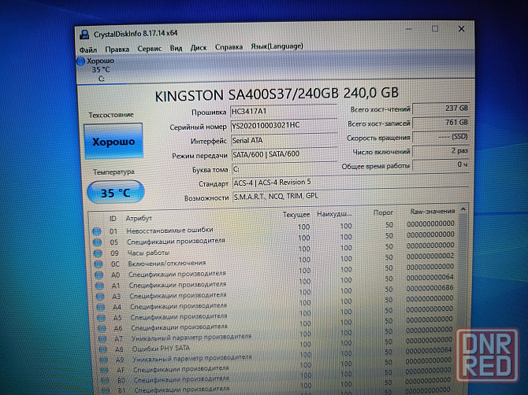Click the Стандарт field ACS-4 Revision 5
This screenshot has width=528, height=395.
pyautogui.click(x=350, y=183)
